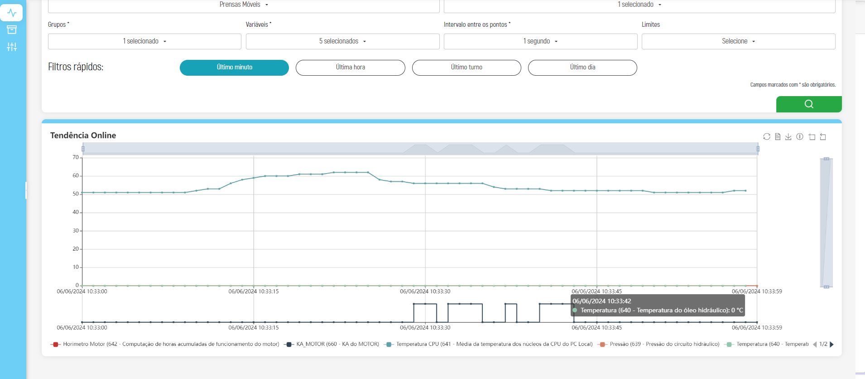Select the Último turno quick filter
The width and height of the screenshot is (865, 379).
(466, 68)
